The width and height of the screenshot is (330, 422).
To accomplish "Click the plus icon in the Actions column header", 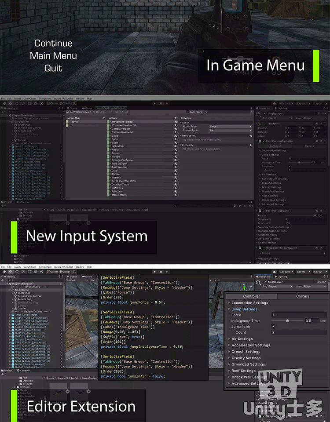I will click(176, 118).
